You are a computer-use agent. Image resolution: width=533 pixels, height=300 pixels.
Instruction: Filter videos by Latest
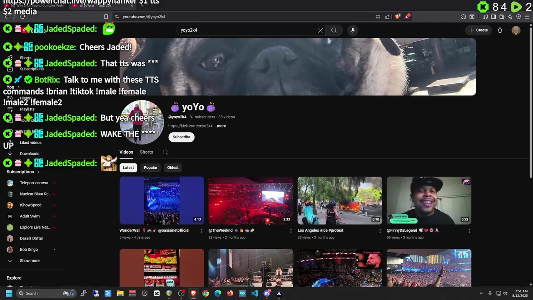point(128,167)
